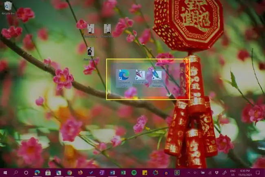Select the white long-sleeve shirt image file

click(108, 31)
